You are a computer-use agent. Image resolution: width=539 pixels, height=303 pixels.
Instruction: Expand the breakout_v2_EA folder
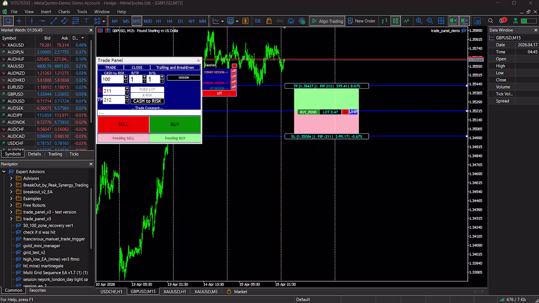point(11,192)
